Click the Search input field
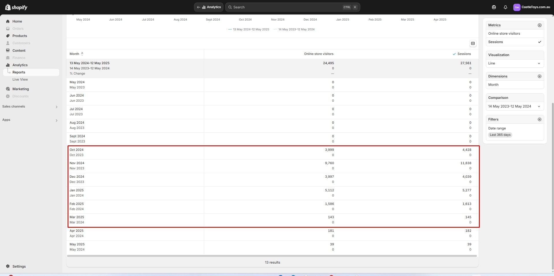The height and width of the screenshot is (276, 554). [286, 7]
